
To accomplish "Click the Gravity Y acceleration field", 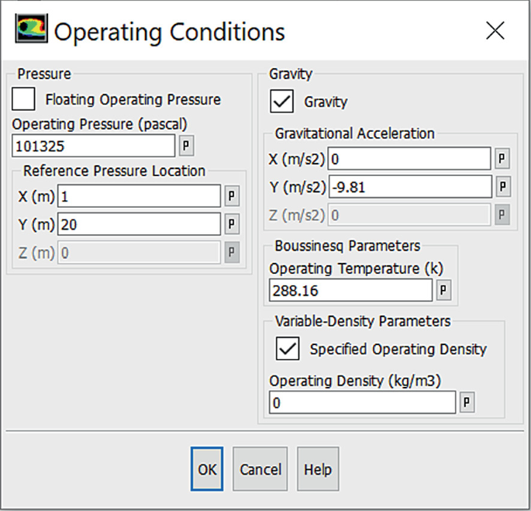I will pos(409,187).
